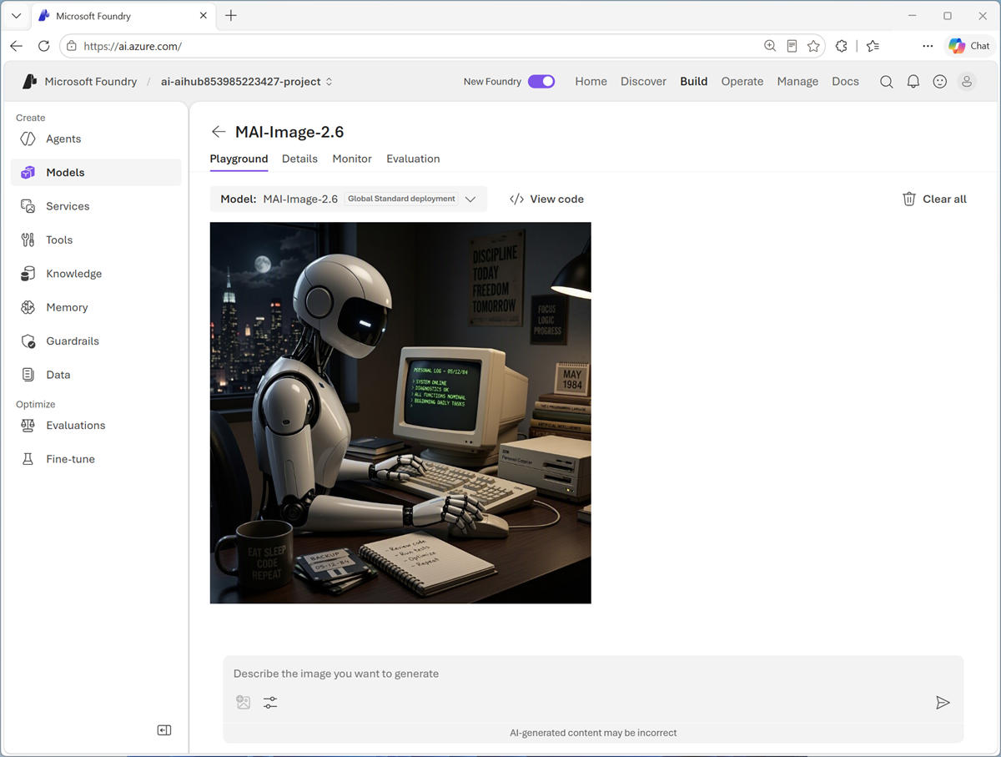This screenshot has height=757, width=1001.
Task: Open the Guardrails shield icon
Action: [28, 341]
